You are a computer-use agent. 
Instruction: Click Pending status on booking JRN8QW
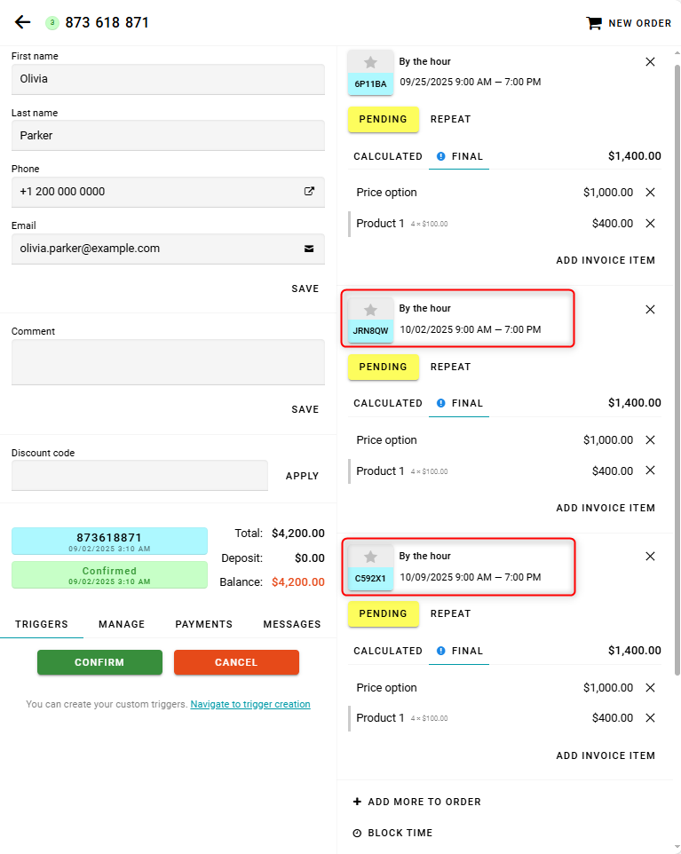click(x=383, y=367)
